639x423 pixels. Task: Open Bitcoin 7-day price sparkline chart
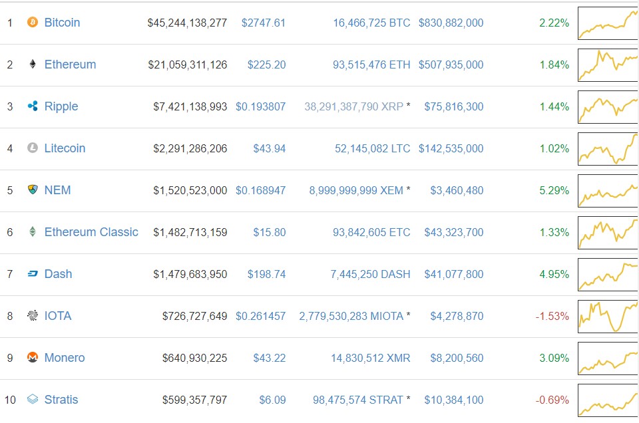pyautogui.click(x=608, y=23)
